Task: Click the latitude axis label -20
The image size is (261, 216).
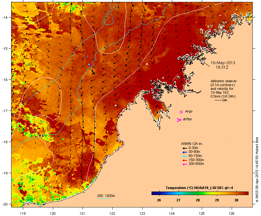Action: [x=4, y=204]
